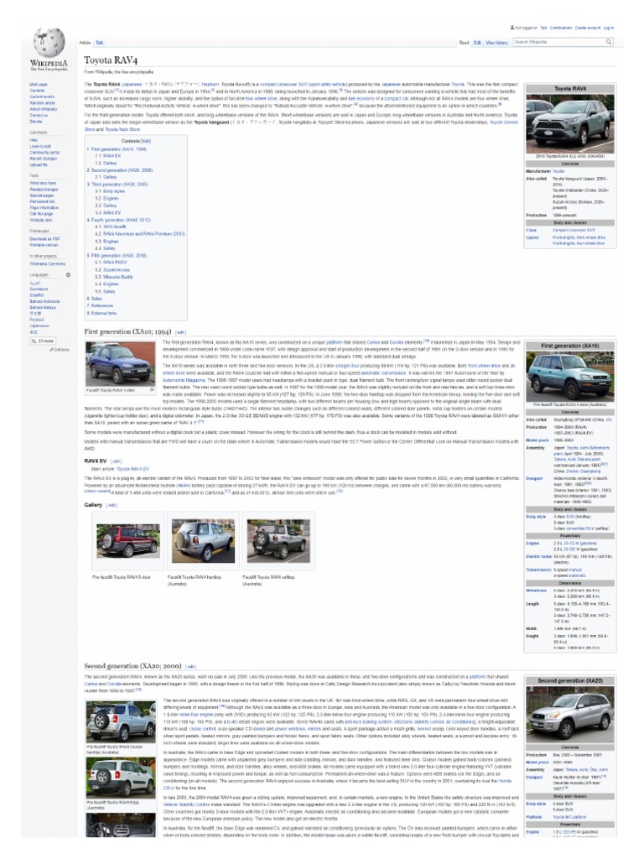
Task: Click the Hepburn link in intro
Action: click(210, 85)
